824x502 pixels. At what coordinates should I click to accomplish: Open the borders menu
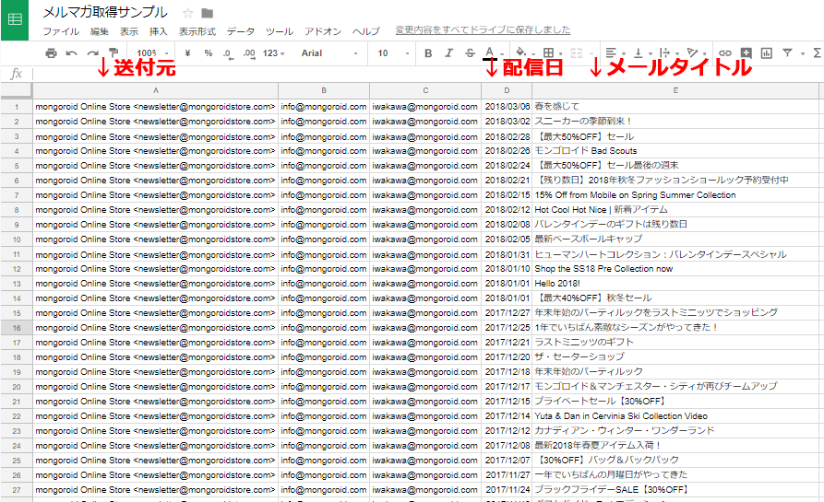tap(551, 53)
